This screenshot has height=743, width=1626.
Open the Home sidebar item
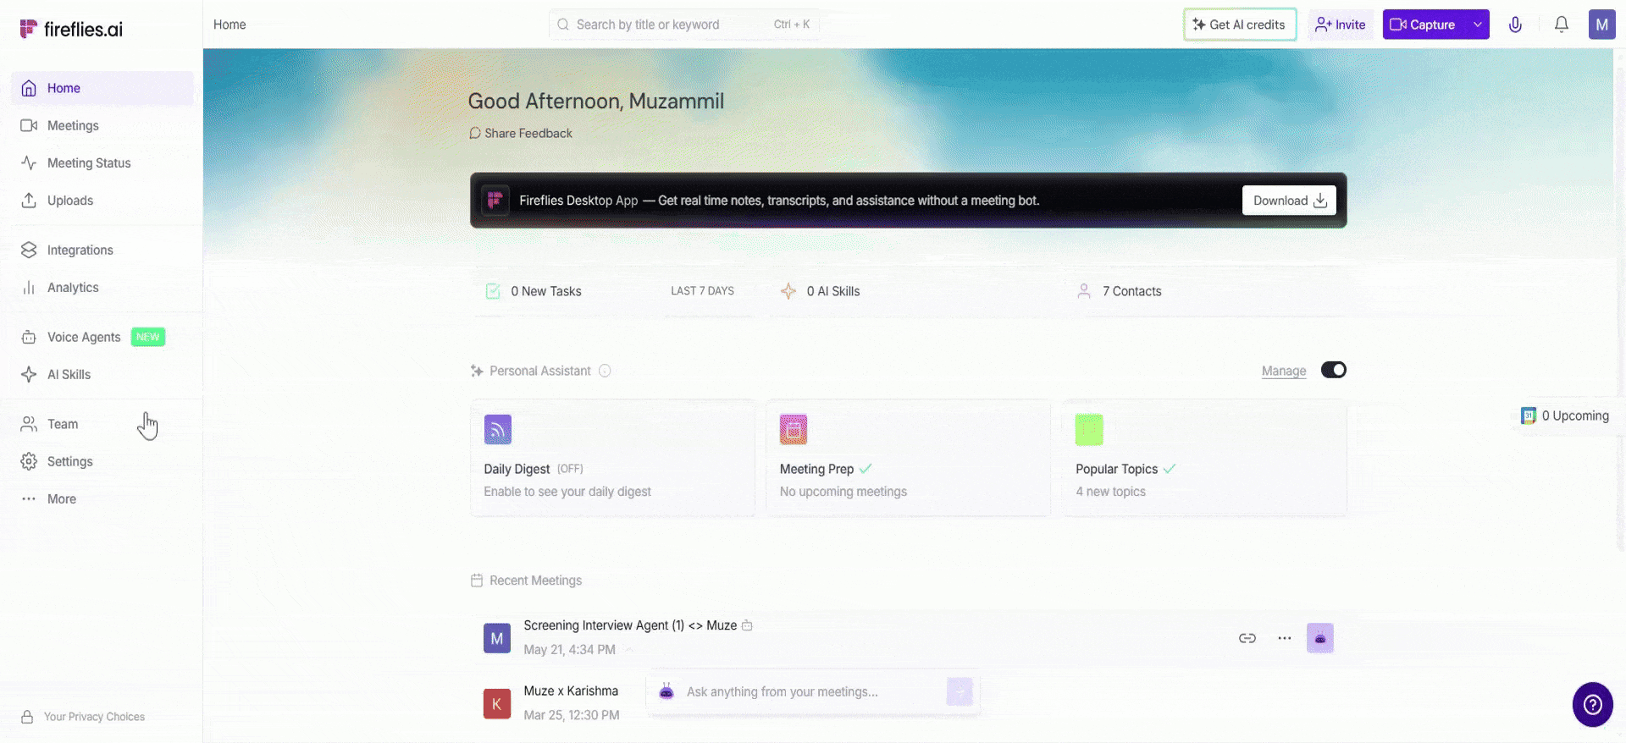pos(102,88)
